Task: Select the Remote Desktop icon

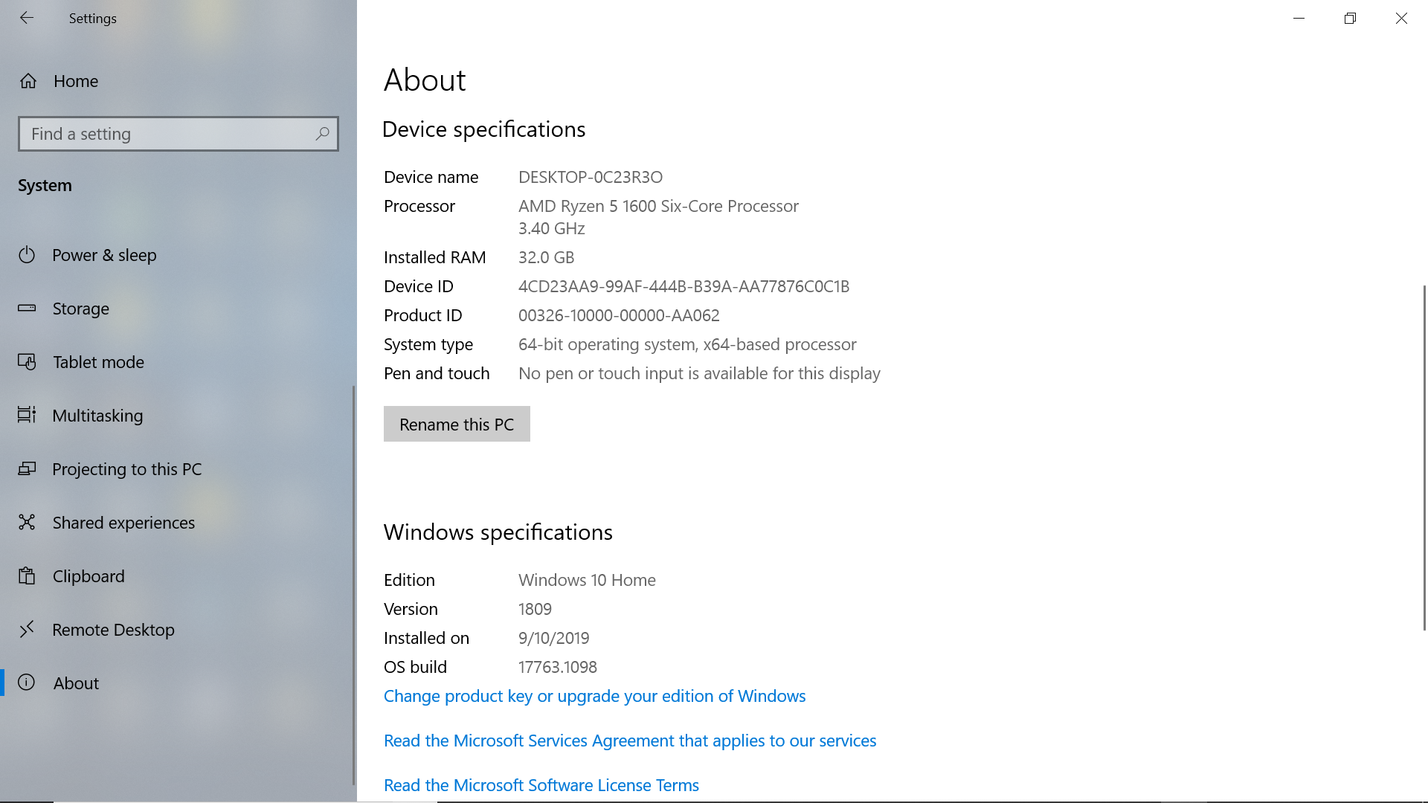Action: [27, 630]
